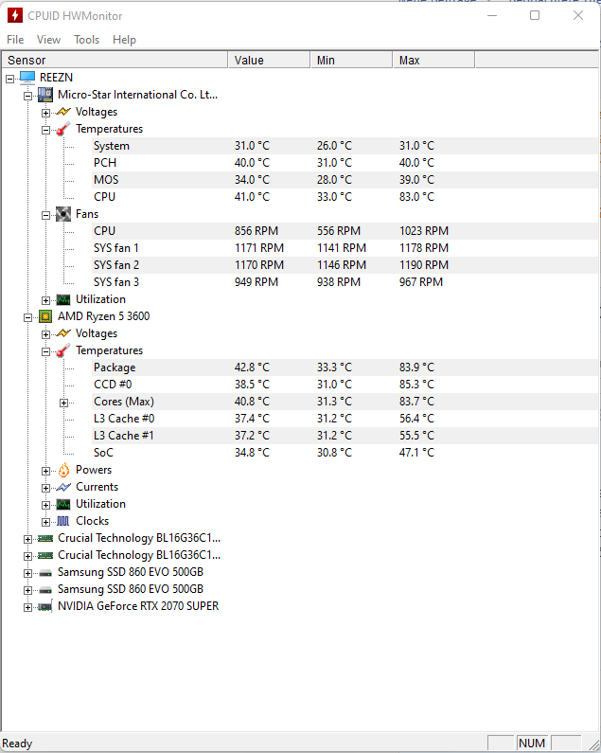The width and height of the screenshot is (601, 753).
Task: Click the Value column header
Action: 269,60
